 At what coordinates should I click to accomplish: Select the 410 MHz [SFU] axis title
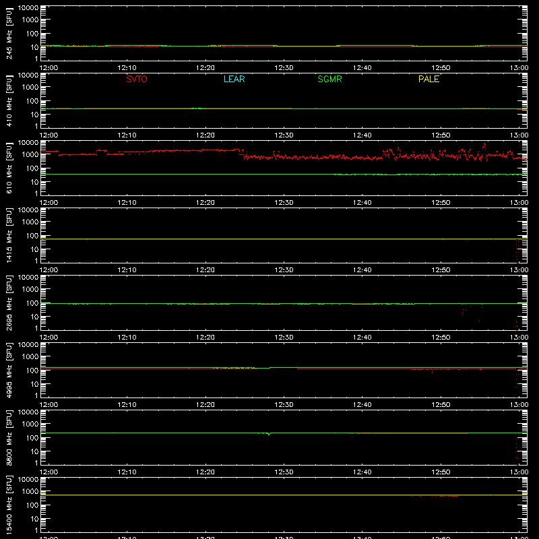pos(9,100)
